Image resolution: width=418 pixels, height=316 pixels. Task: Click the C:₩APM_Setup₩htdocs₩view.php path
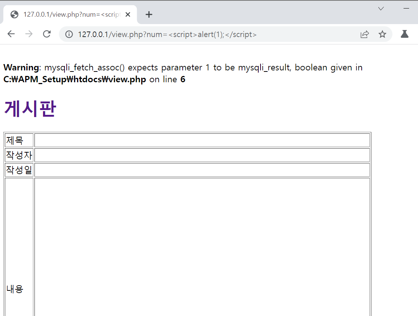pyautogui.click(x=74, y=79)
